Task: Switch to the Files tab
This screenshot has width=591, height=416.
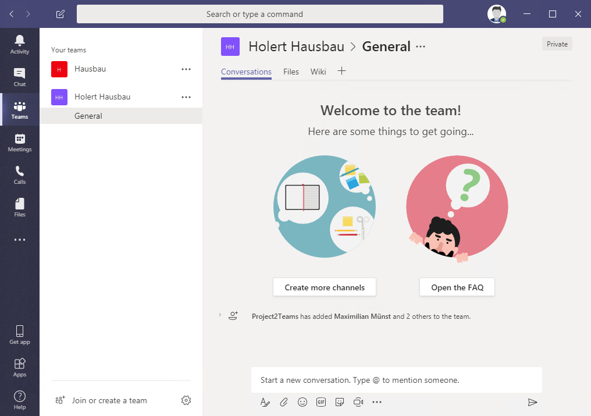Action: 291,72
